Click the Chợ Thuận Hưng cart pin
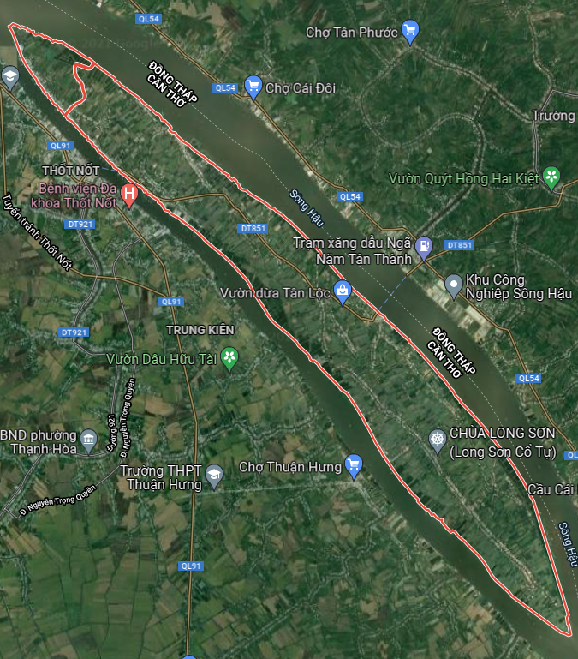This screenshot has width=578, height=659. click(x=354, y=466)
